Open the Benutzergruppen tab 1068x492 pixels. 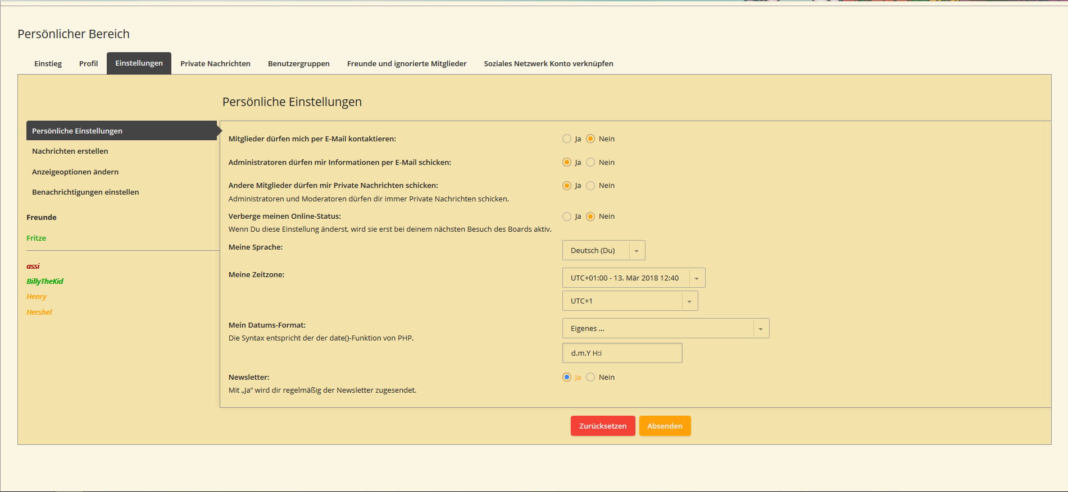(x=299, y=63)
